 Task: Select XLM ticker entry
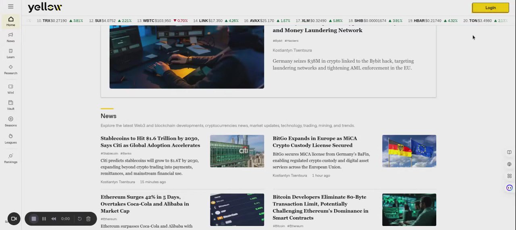click(x=319, y=21)
